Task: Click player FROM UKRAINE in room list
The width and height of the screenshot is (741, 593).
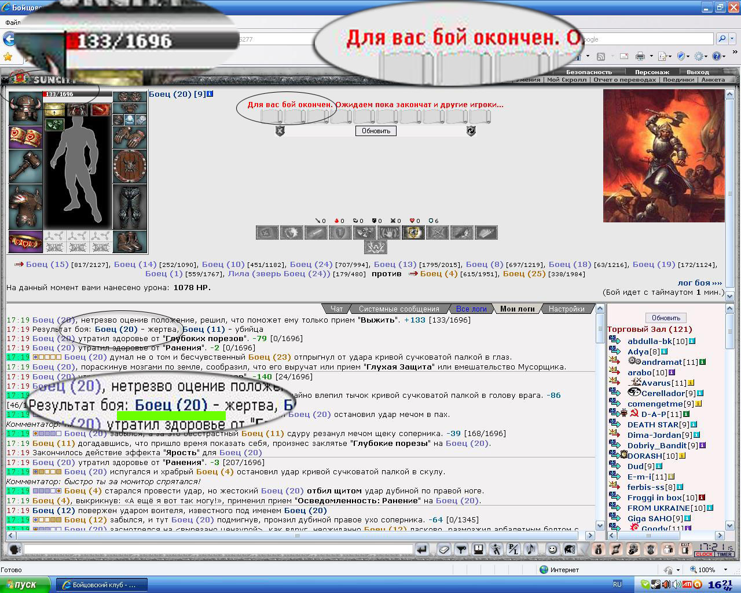Action: click(x=658, y=508)
